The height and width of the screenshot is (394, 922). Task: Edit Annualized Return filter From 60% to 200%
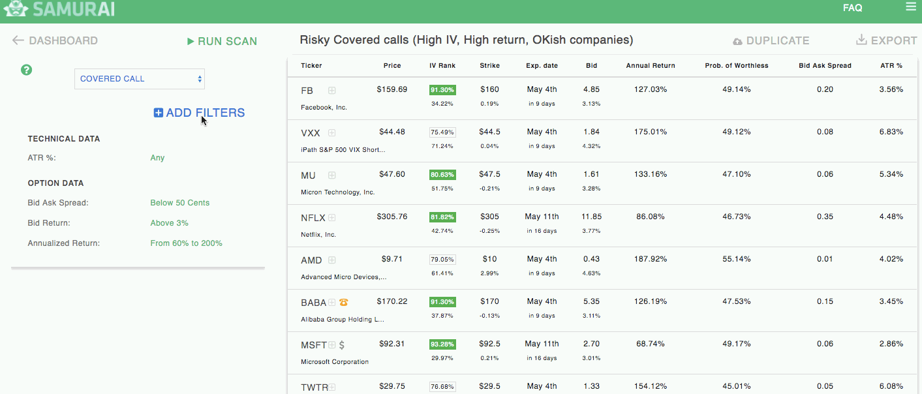pos(186,243)
